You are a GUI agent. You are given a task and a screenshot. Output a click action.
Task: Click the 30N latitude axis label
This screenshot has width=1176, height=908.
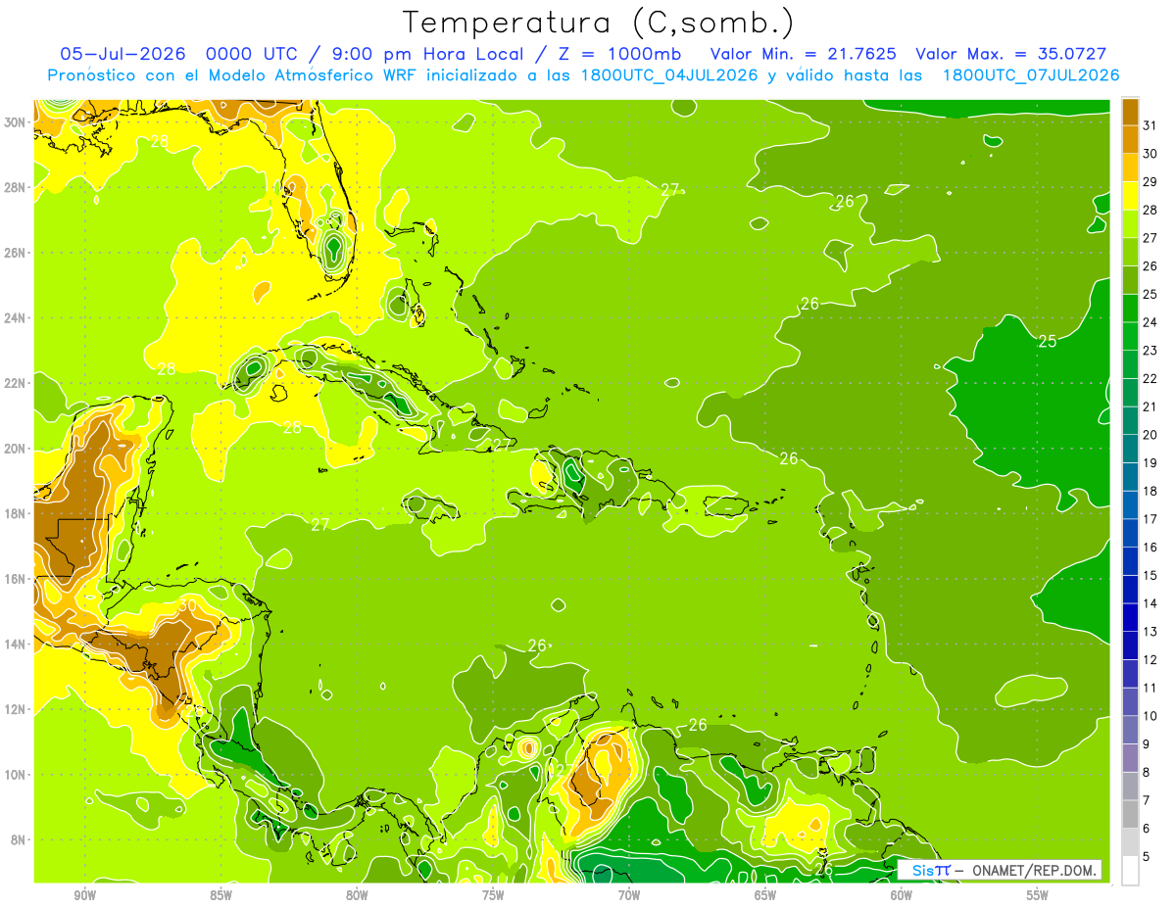click(x=16, y=122)
